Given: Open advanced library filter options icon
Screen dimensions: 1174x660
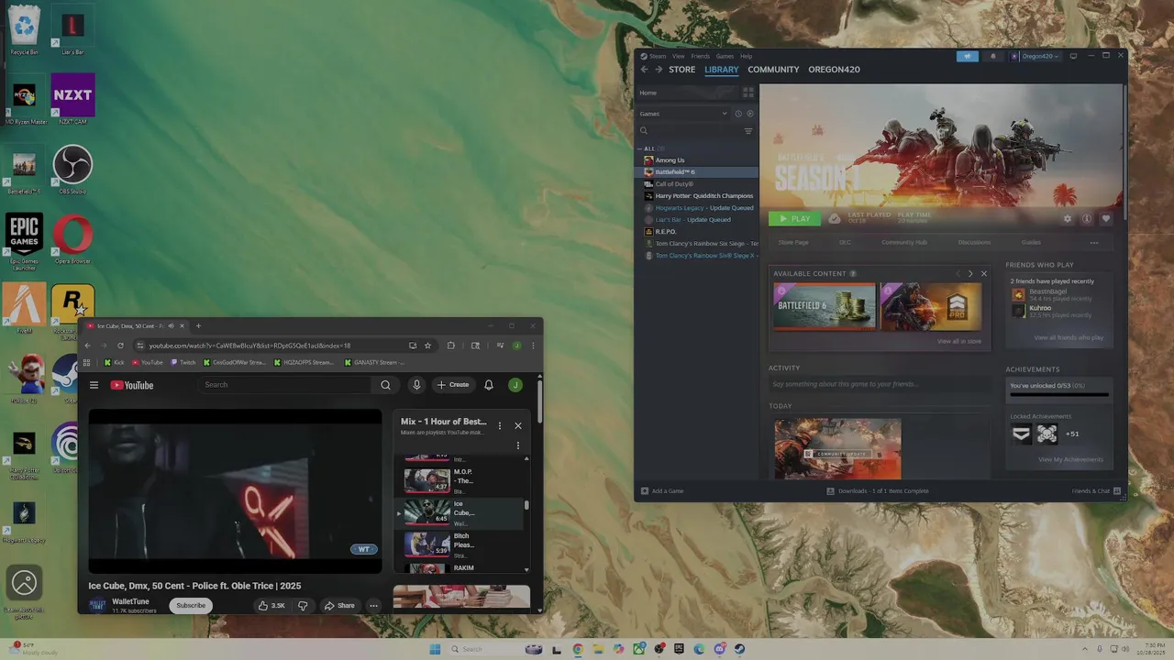Looking at the screenshot, I should [x=748, y=131].
